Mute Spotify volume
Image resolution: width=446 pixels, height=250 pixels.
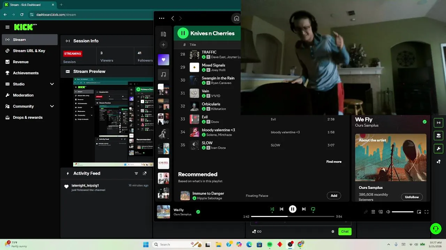click(x=388, y=212)
